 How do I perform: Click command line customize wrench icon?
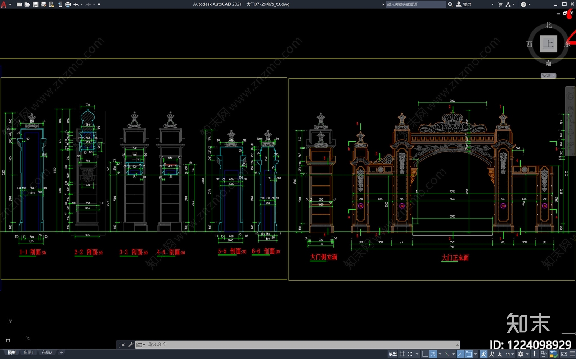pyautogui.click(x=131, y=345)
